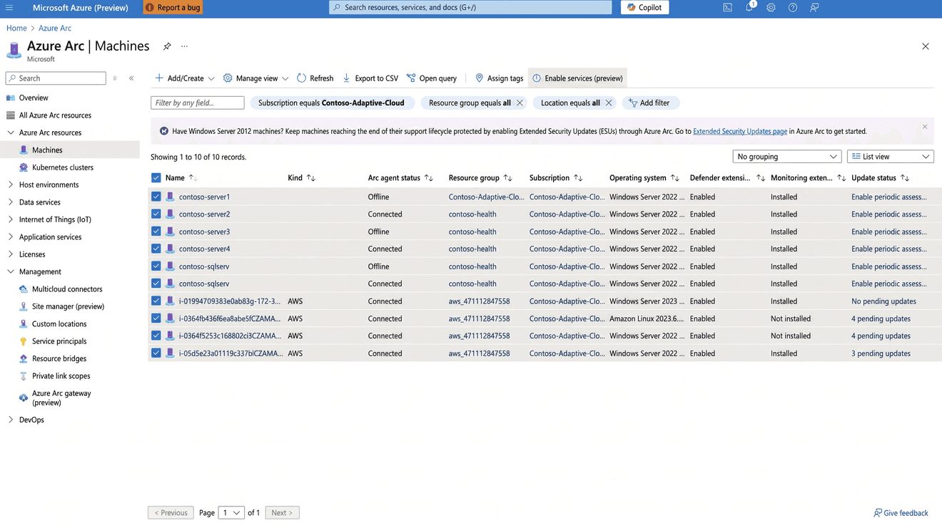Image resolution: width=942 pixels, height=525 pixels.
Task: Open portal settings gear icon
Action: pyautogui.click(x=771, y=8)
